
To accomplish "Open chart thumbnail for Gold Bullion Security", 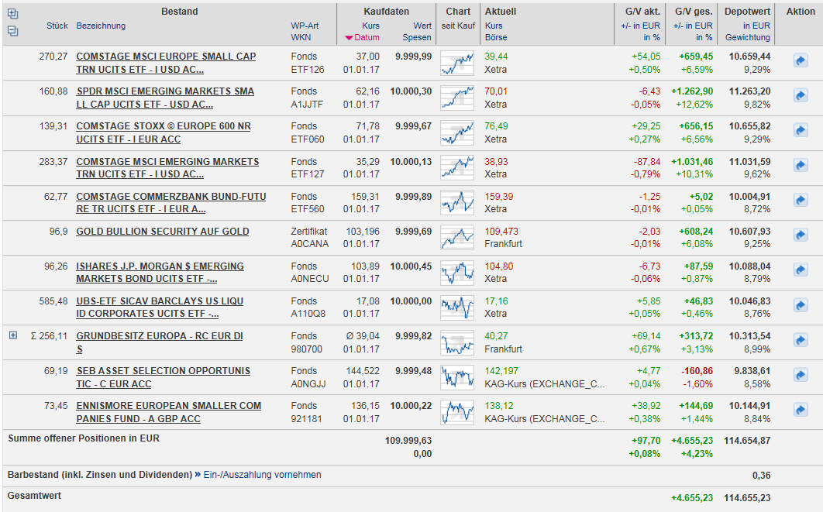I will pos(457,237).
